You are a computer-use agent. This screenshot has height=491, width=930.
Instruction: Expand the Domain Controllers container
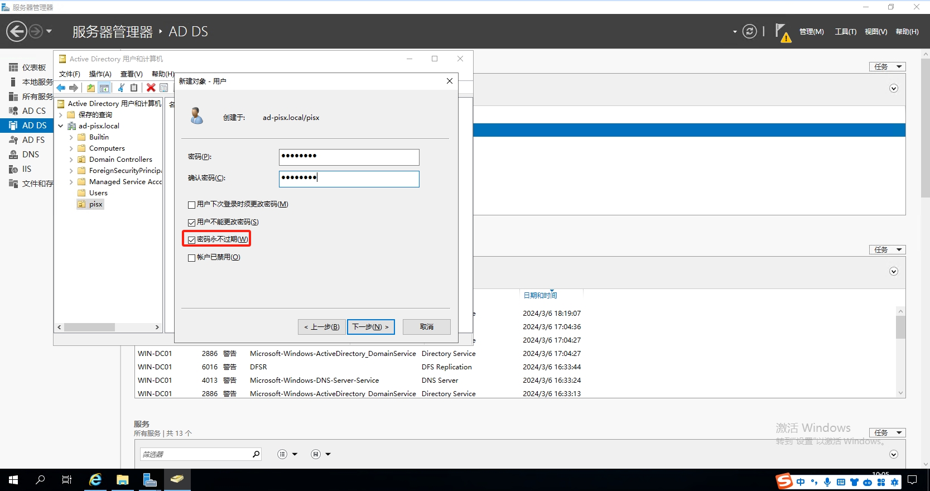[x=71, y=160]
